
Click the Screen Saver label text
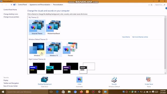(x=149, y=84)
